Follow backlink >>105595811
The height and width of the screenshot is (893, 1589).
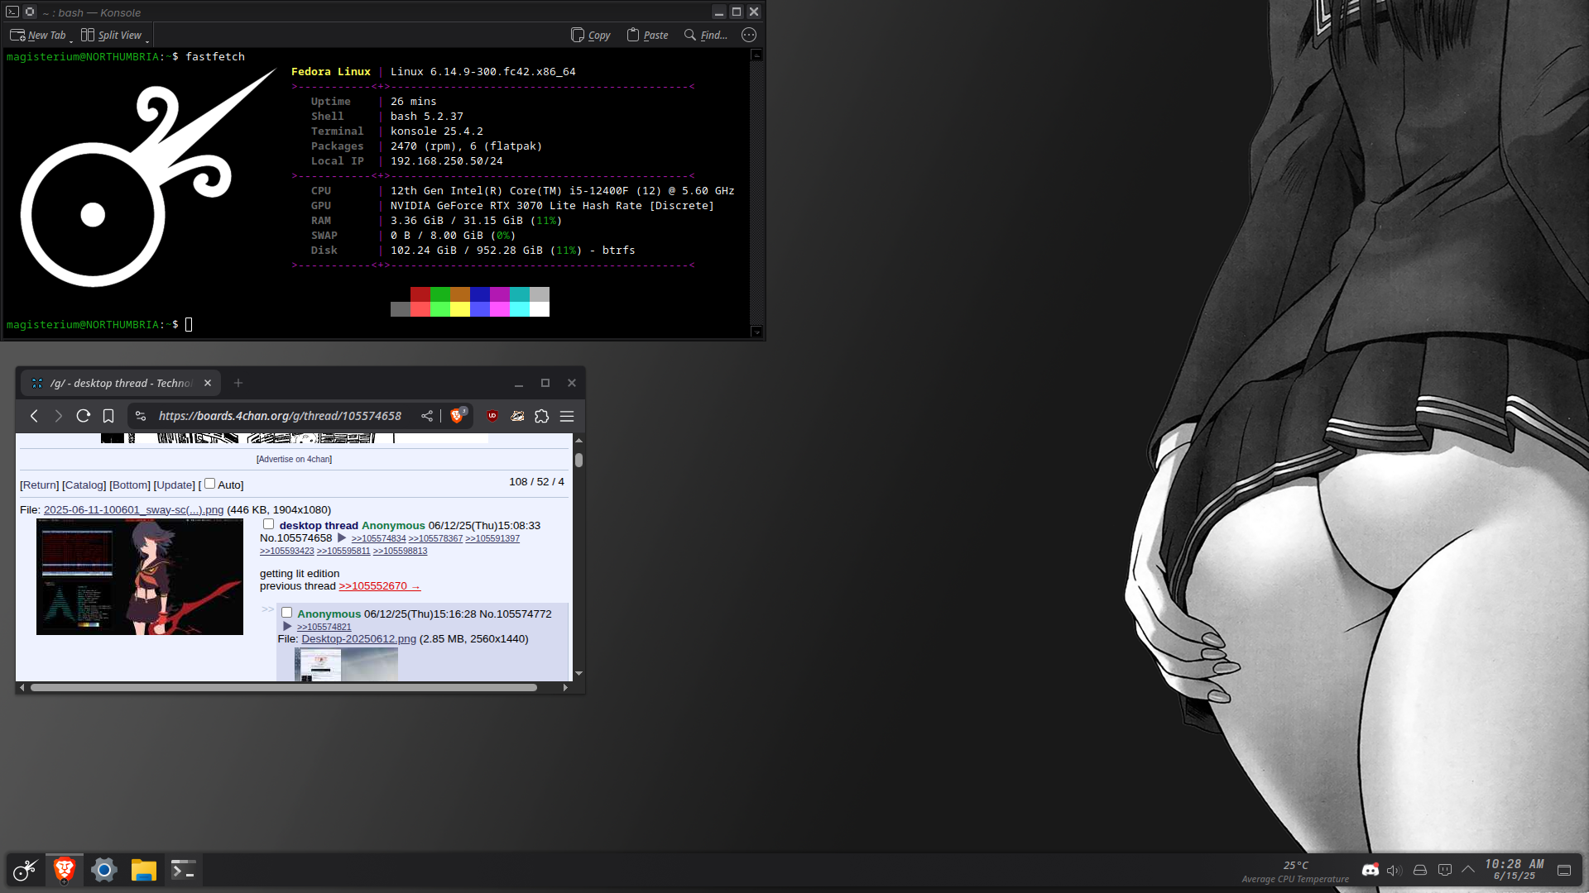click(x=343, y=551)
